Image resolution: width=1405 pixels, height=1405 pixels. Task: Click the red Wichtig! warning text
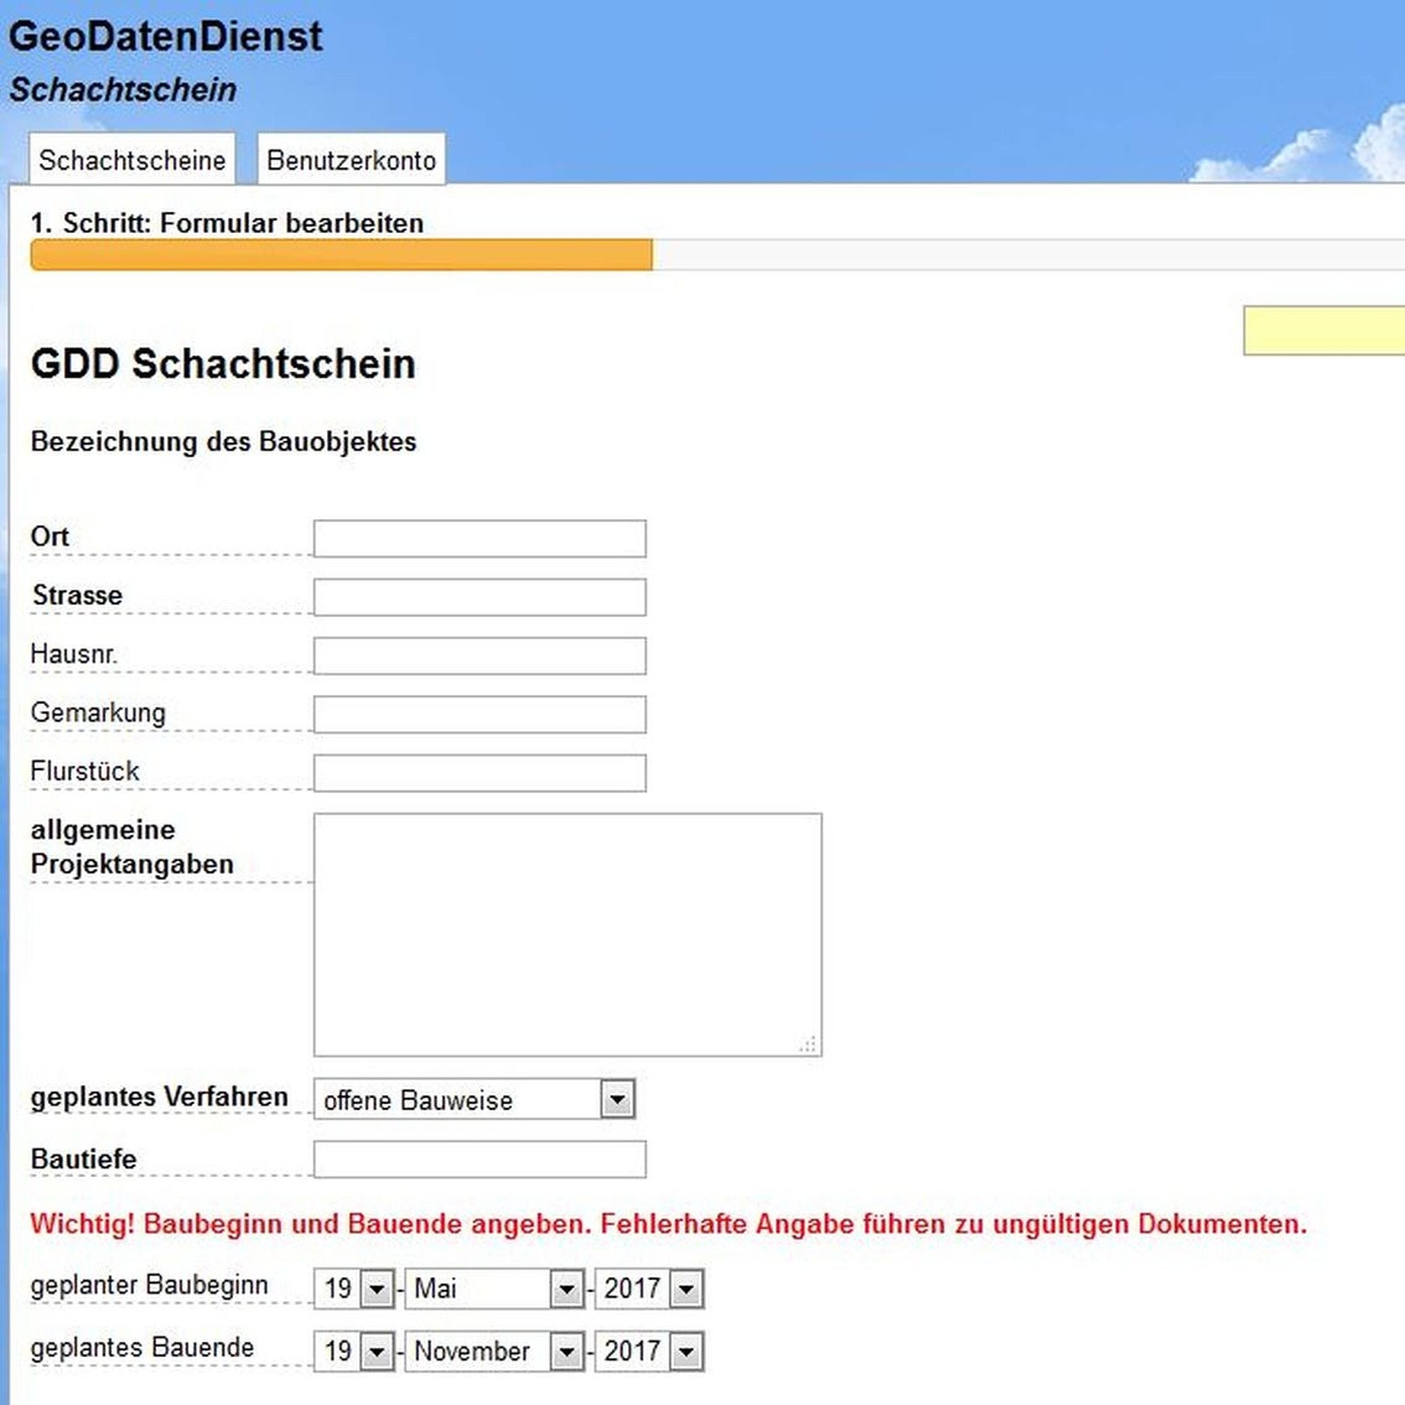point(668,1224)
